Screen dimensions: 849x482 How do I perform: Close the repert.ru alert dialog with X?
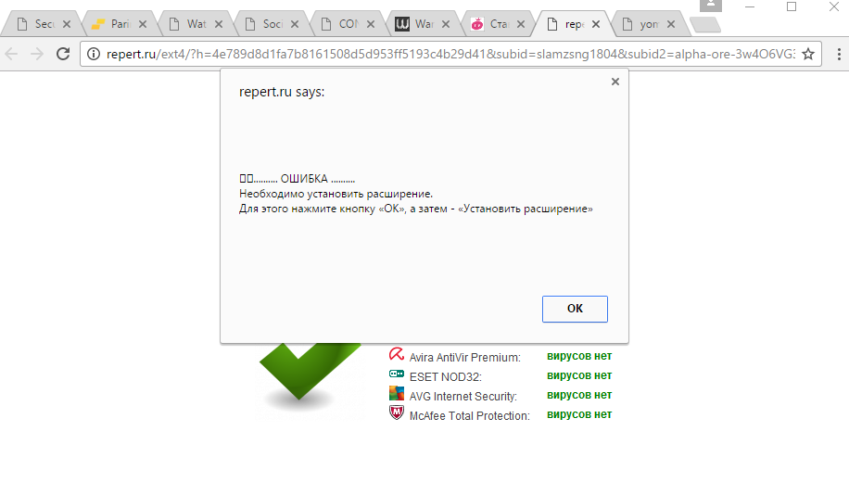coord(615,82)
